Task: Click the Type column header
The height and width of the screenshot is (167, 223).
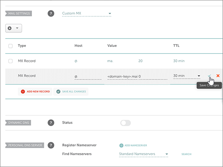Action: coord(22,46)
